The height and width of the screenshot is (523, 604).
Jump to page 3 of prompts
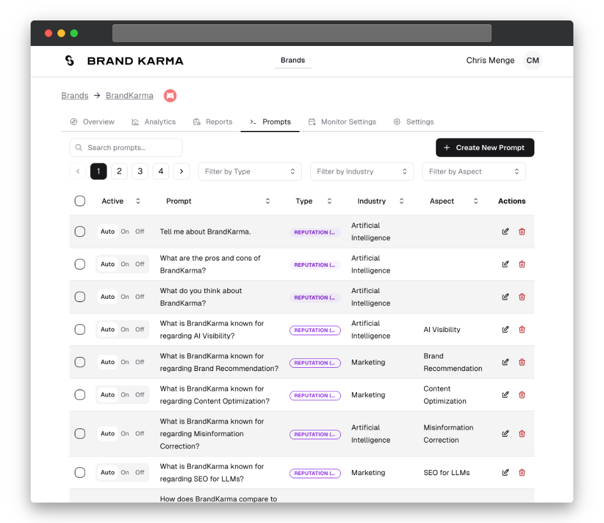click(140, 172)
